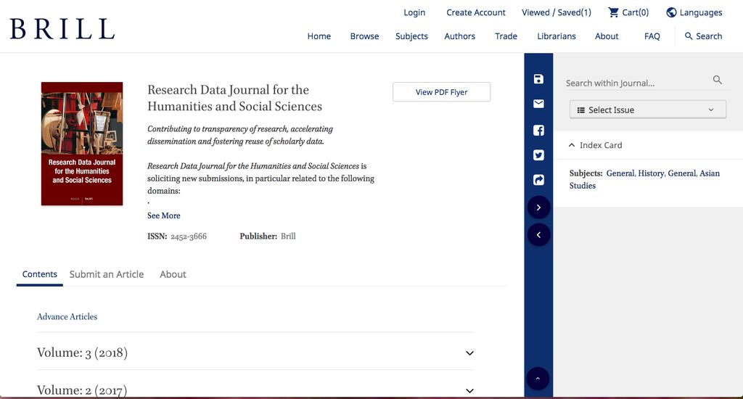
Task: Go to Home in the navigation menu
Action: point(319,36)
